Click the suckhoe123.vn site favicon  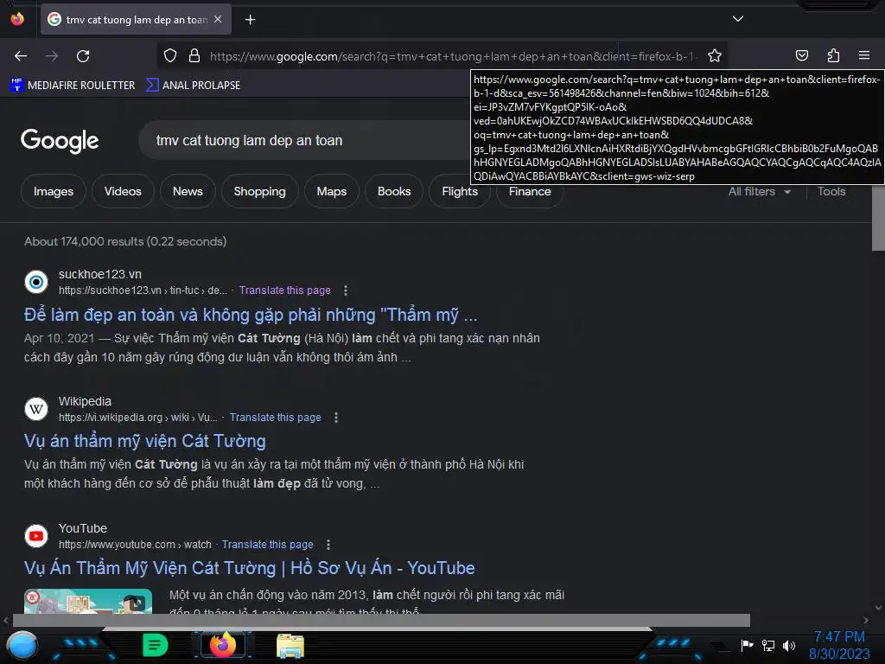click(x=36, y=281)
